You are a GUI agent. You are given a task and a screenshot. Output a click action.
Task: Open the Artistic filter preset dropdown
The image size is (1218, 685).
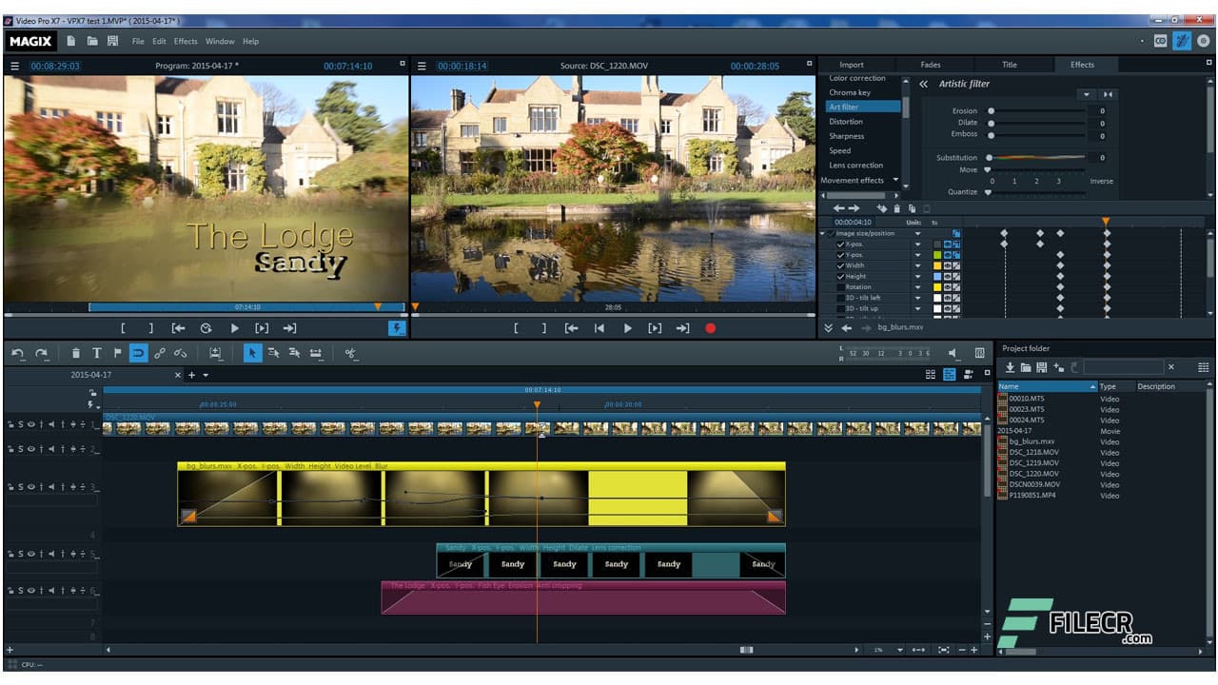pos(1086,94)
